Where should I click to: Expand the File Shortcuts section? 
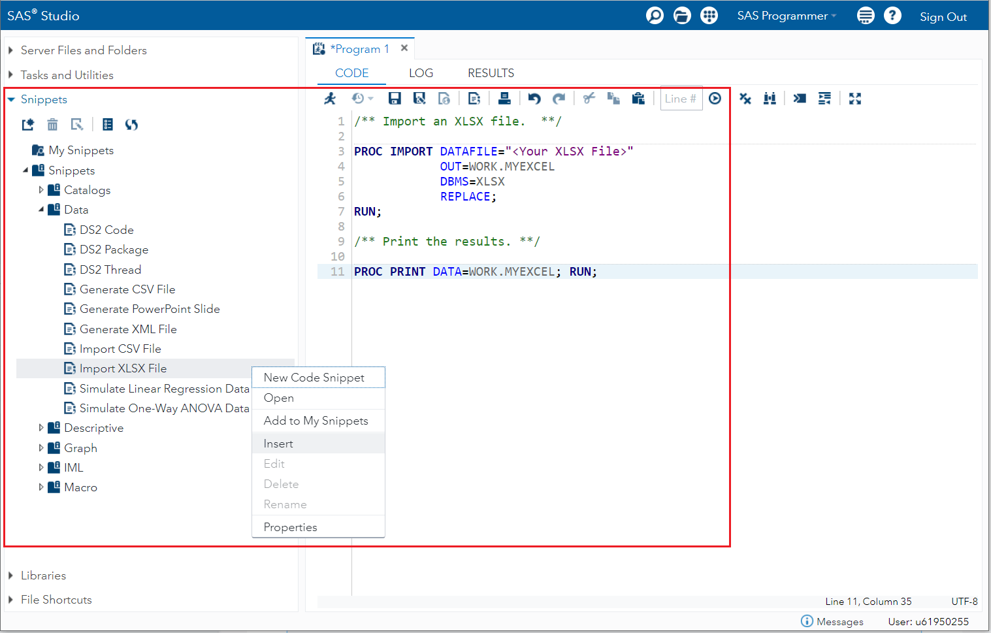tap(10, 600)
